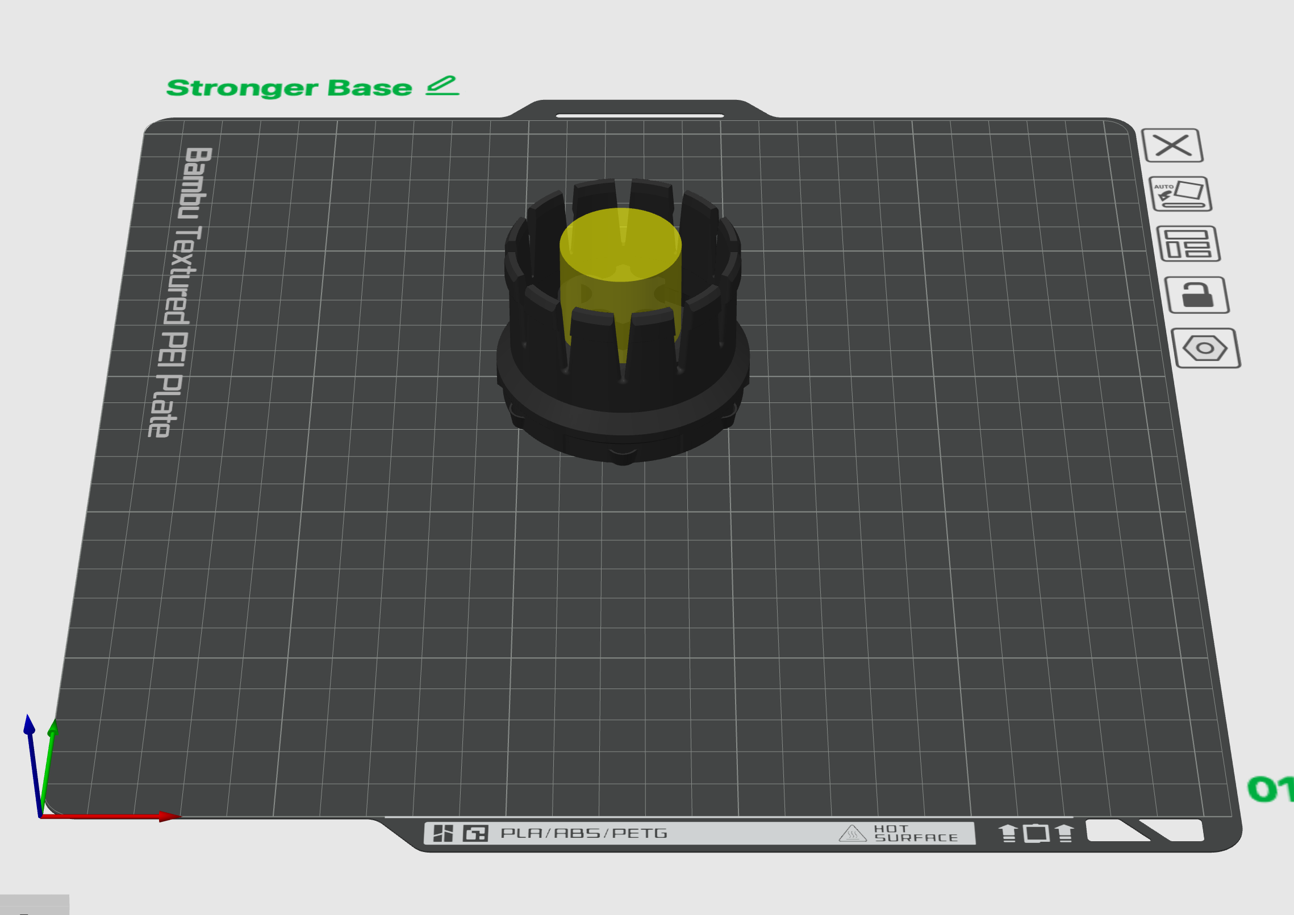This screenshot has width=1294, height=915.
Task: Edit the Stronger Base plate name
Action: tap(443, 86)
